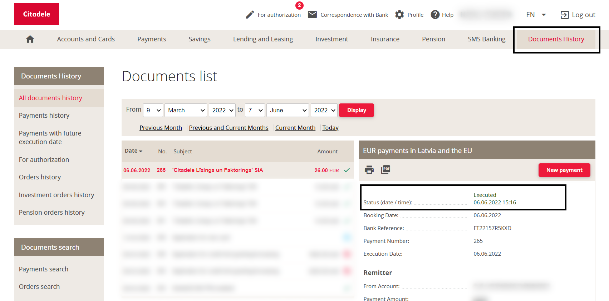This screenshot has width=609, height=301.
Task: Open the Profile gear icon
Action: [399, 15]
